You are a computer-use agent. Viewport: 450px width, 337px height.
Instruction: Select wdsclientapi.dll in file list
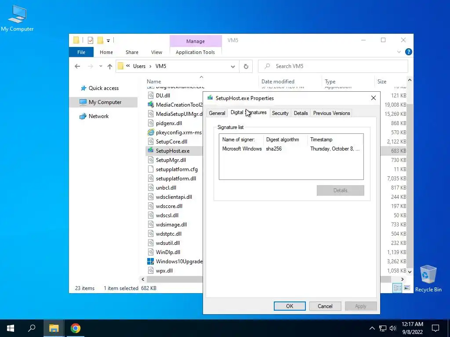coord(174,197)
